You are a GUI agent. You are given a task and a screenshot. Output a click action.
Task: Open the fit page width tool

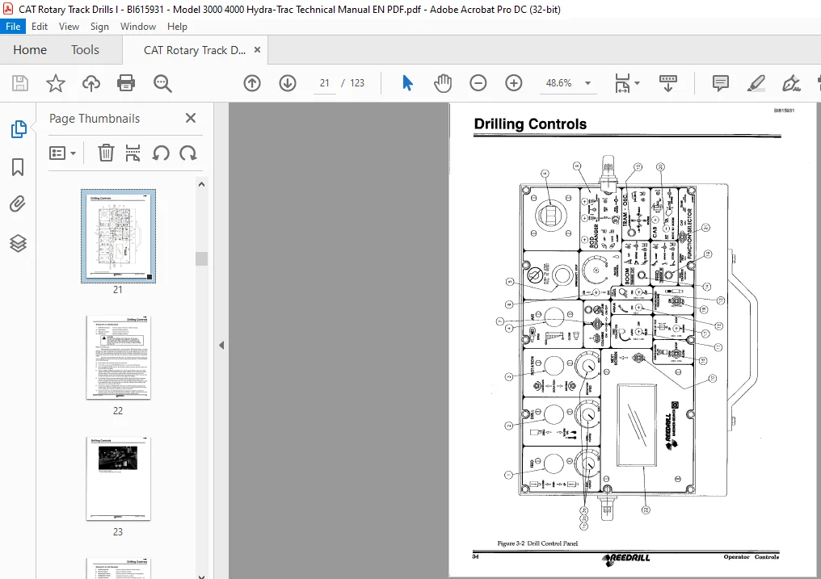click(622, 83)
